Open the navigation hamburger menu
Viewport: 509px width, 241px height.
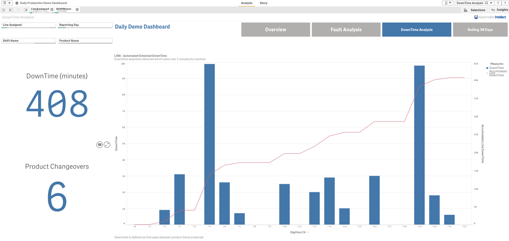click(x=7, y=3)
